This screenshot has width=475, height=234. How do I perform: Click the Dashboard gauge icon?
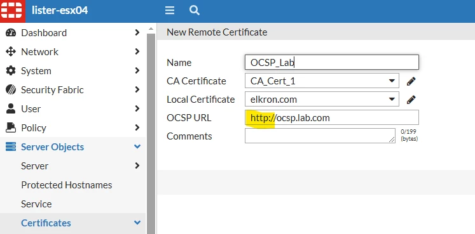pyautogui.click(x=11, y=32)
